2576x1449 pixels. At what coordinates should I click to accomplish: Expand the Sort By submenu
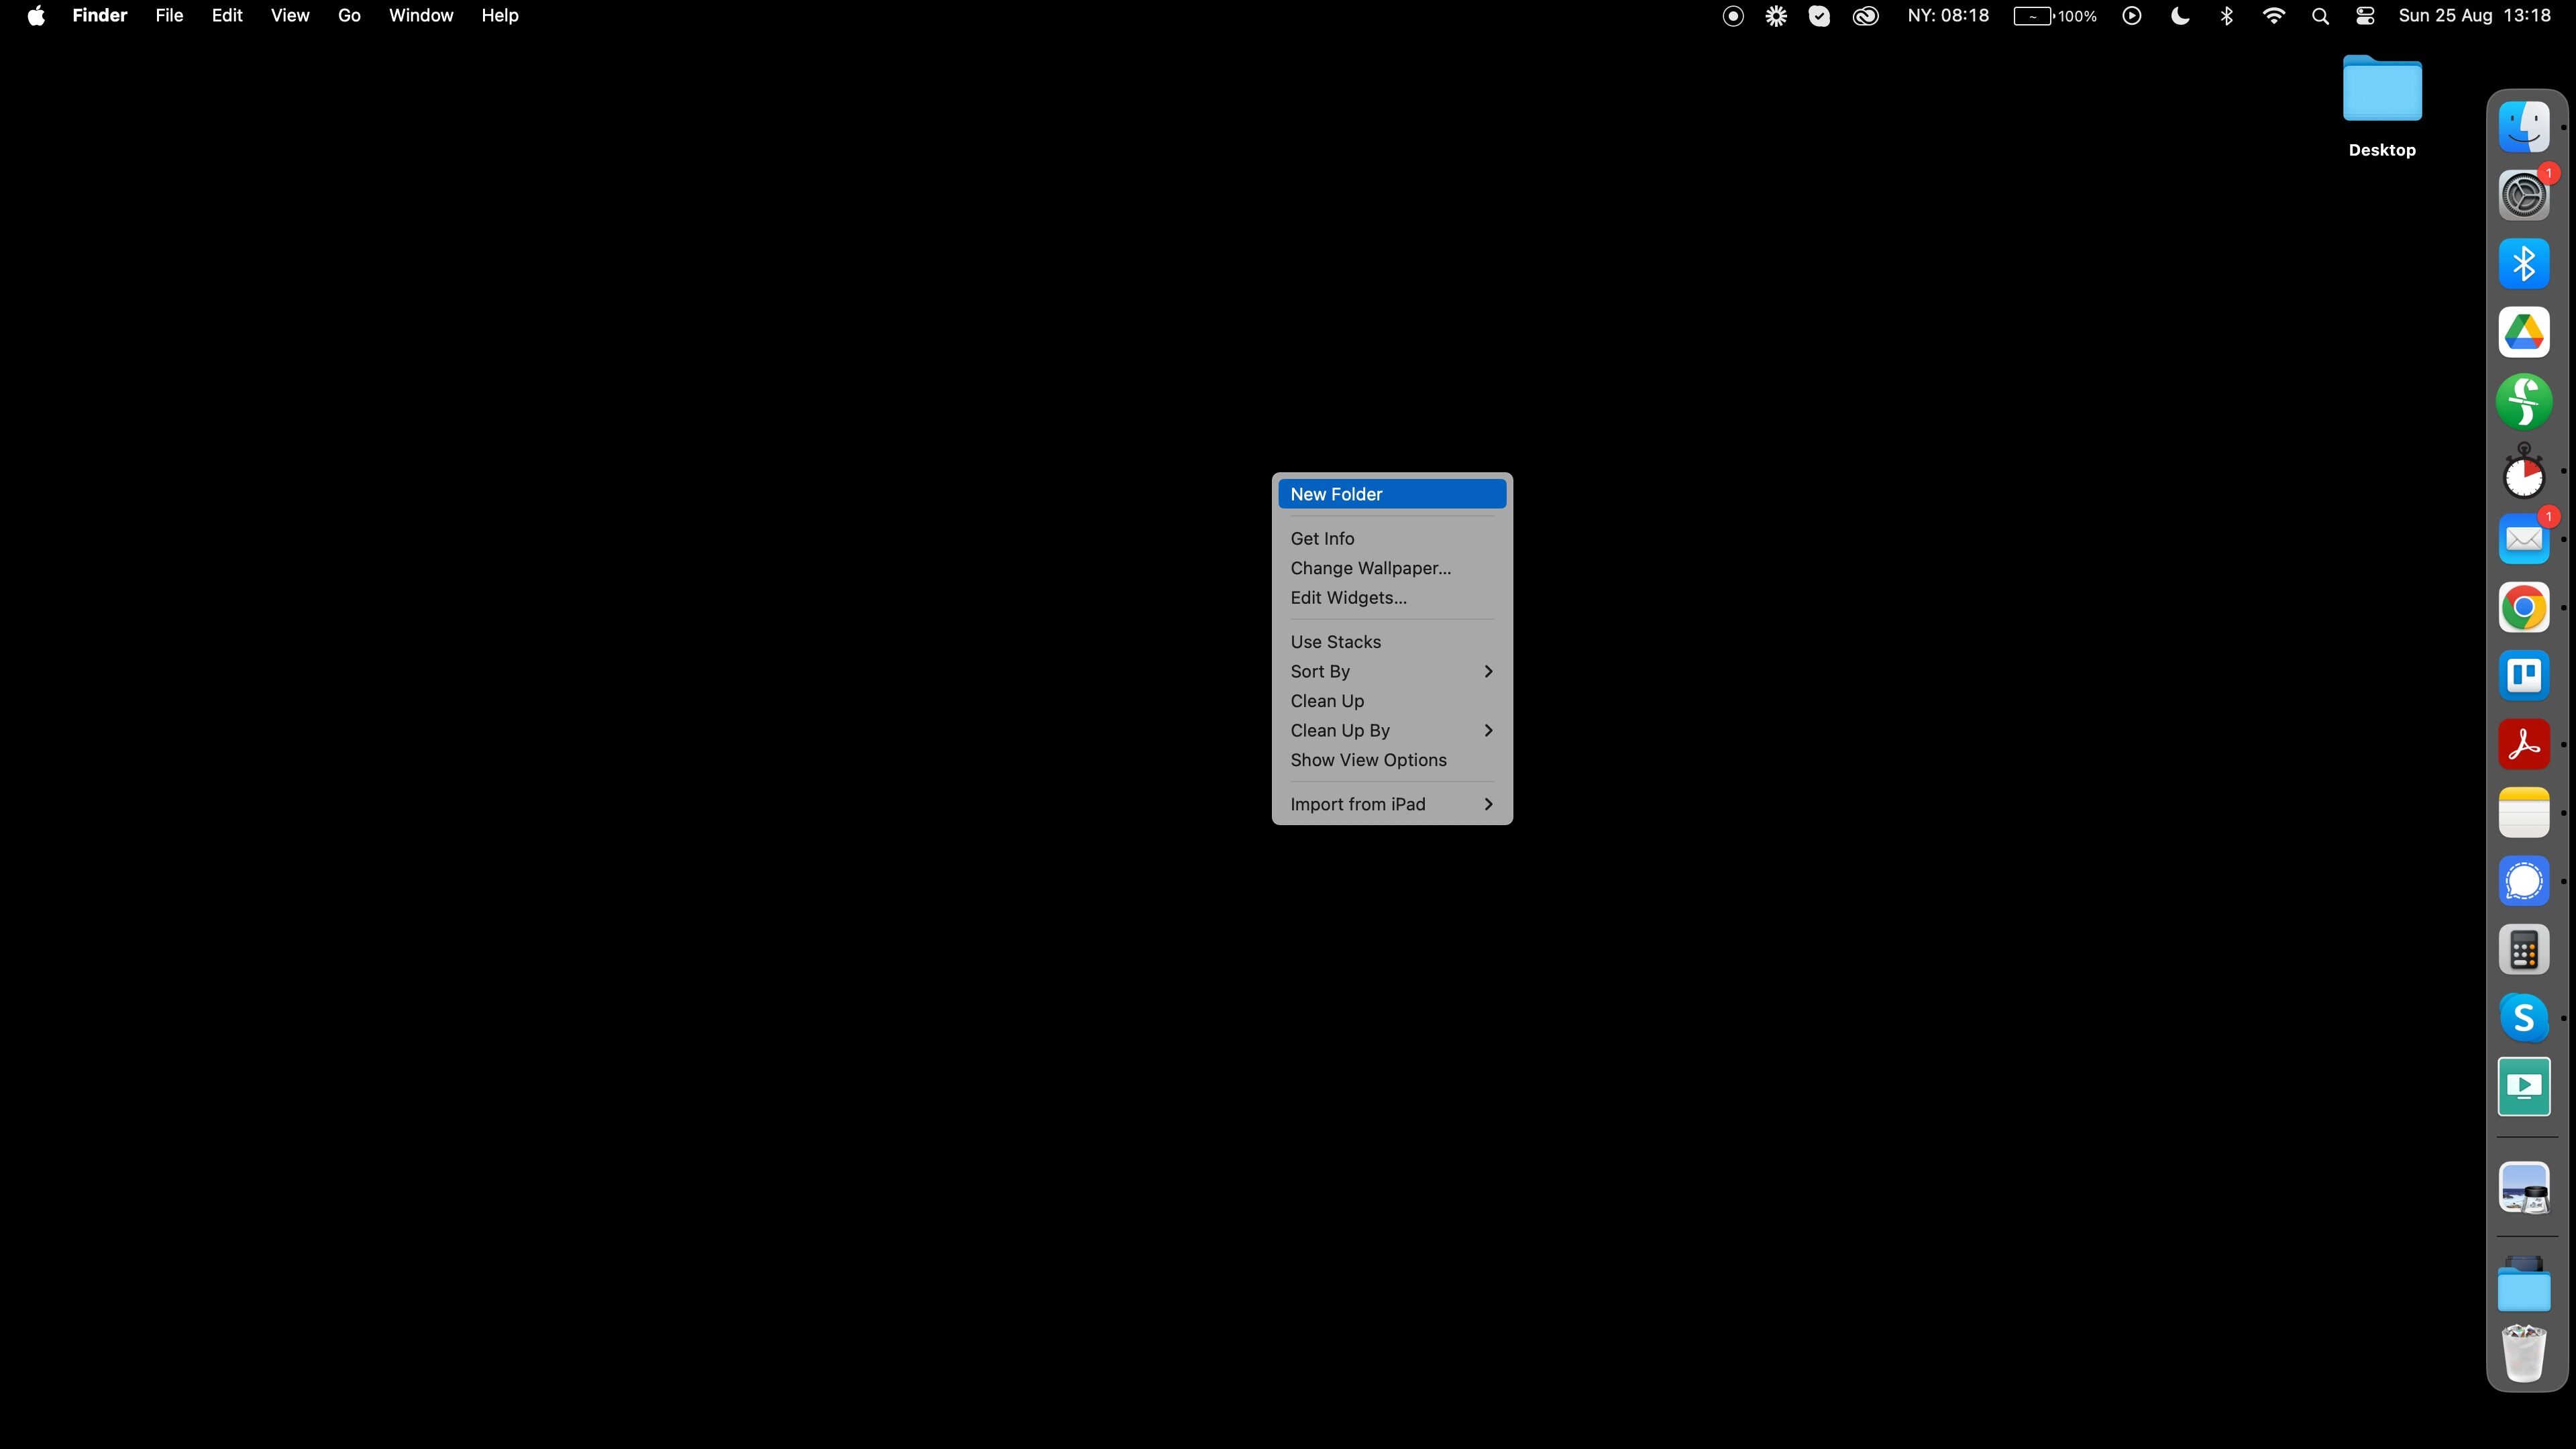click(1391, 671)
